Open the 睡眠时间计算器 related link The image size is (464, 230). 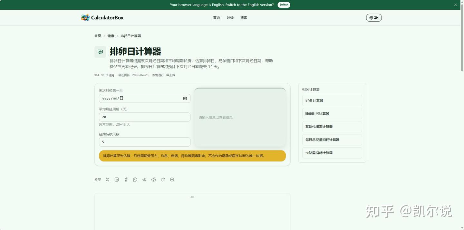[332, 113]
